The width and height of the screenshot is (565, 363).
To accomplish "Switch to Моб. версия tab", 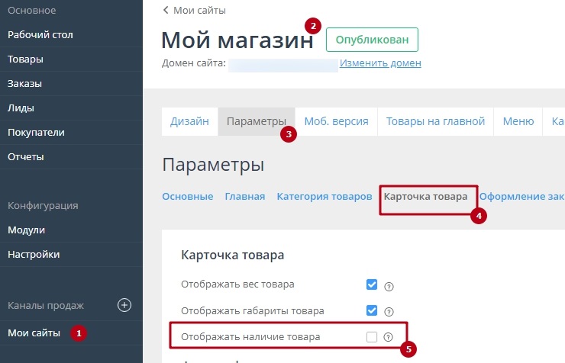I will click(336, 121).
